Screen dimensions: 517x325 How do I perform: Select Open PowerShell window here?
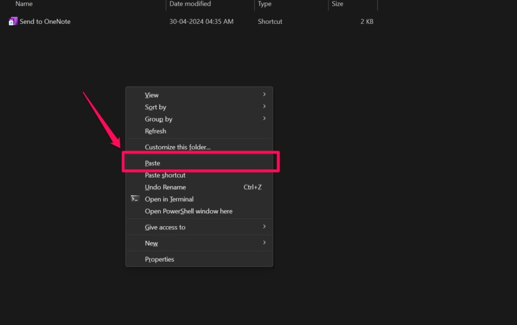click(188, 211)
